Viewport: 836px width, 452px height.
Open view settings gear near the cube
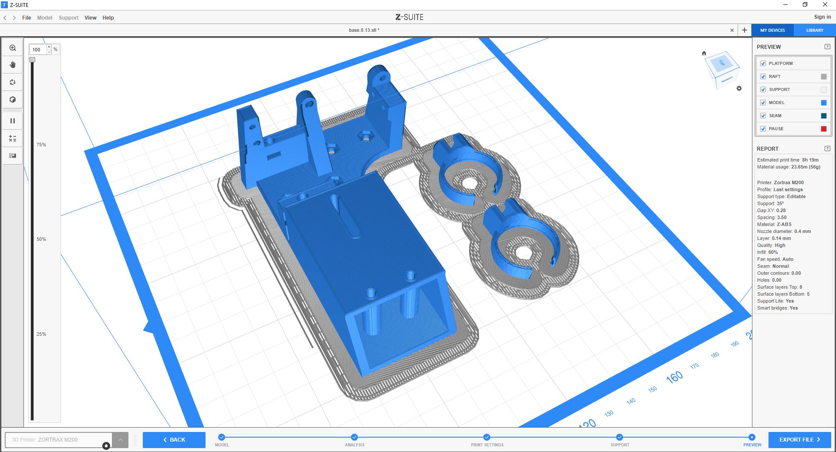[739, 88]
